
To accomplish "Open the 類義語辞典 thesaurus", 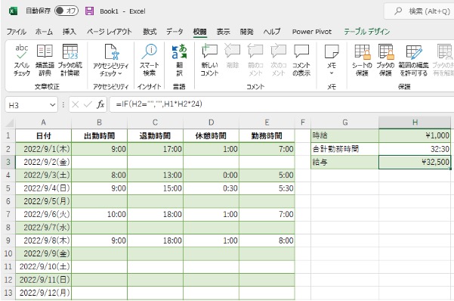I will [x=45, y=61].
